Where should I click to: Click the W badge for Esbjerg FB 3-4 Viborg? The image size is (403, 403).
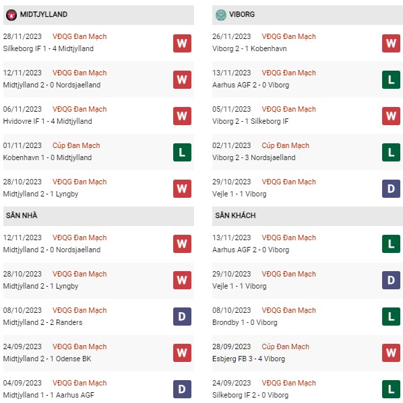point(391,353)
